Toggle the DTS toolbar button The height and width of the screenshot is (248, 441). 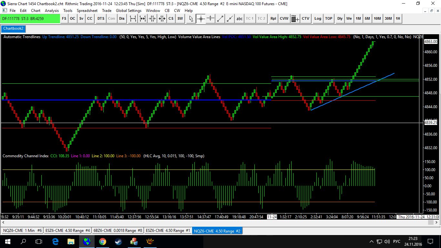pos(101,18)
